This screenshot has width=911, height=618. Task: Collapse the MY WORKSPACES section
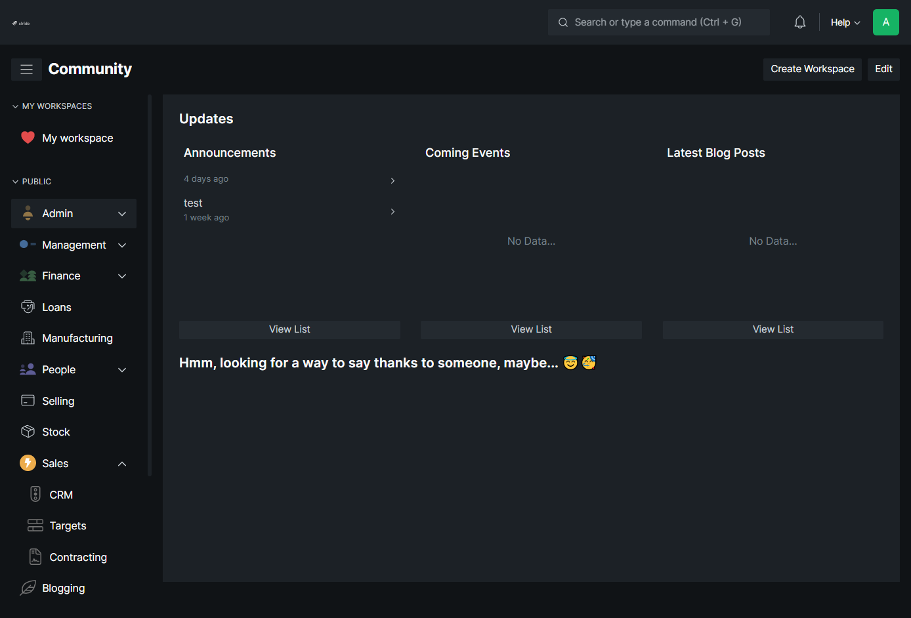(52, 106)
